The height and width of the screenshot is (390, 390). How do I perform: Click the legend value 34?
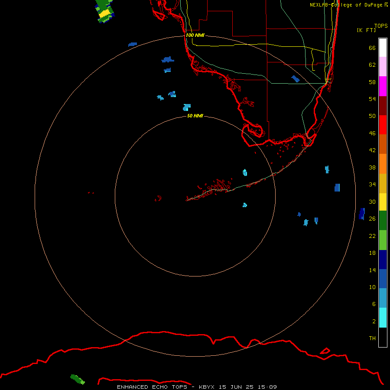(372, 185)
